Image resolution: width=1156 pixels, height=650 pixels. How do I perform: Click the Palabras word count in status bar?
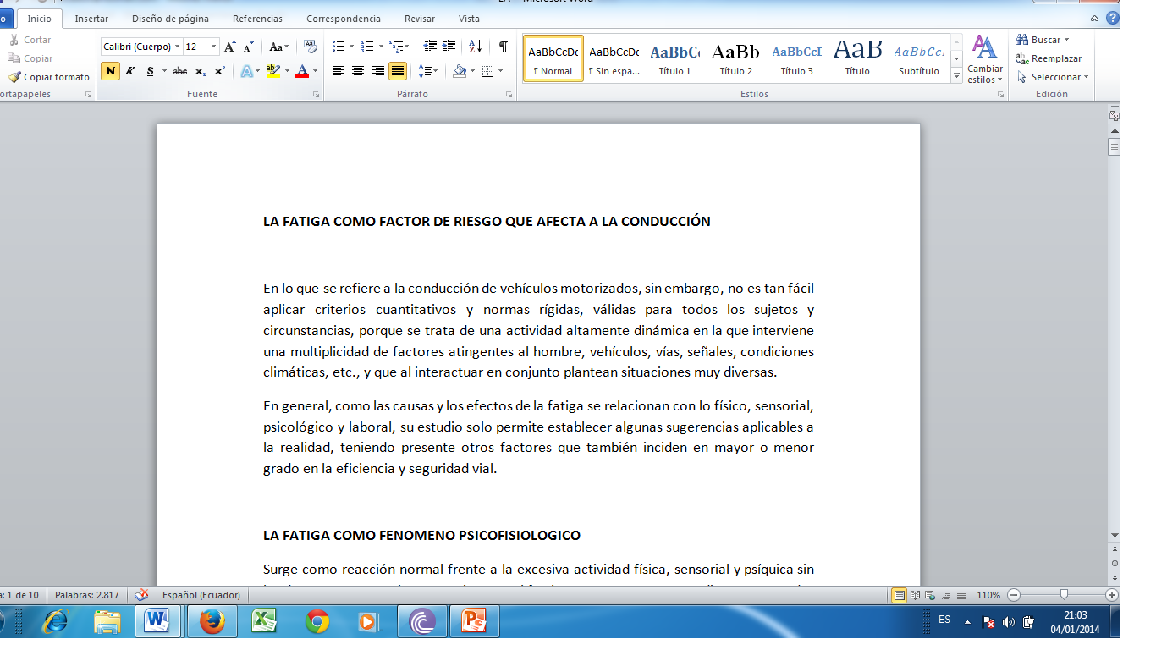coord(82,595)
